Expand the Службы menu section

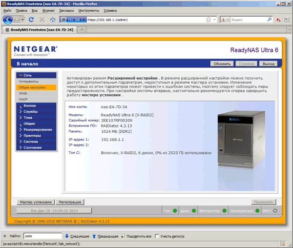36,112
